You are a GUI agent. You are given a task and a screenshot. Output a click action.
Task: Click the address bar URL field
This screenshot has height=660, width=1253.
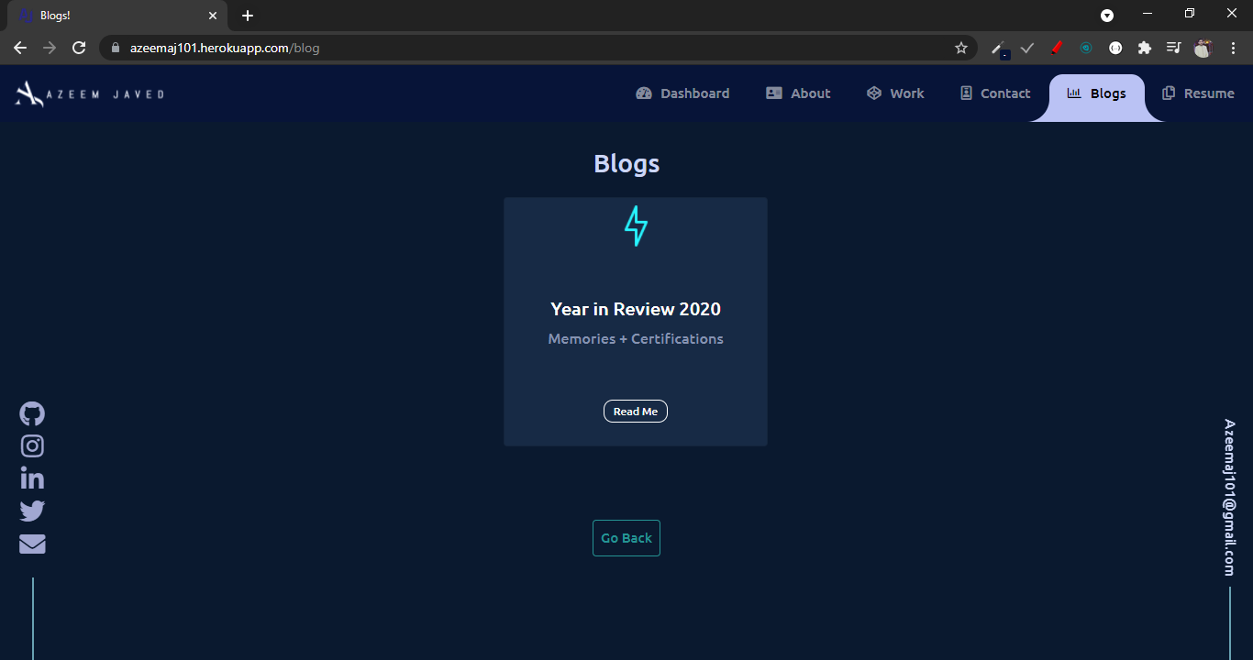point(537,48)
